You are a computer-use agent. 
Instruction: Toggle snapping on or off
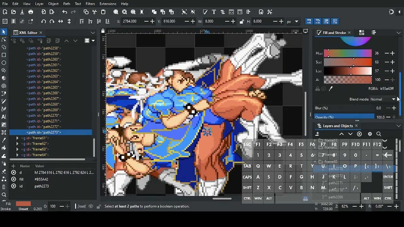(x=391, y=12)
